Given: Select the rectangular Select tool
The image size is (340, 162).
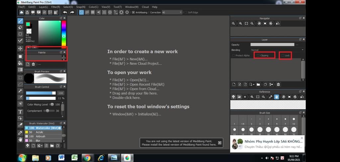Looking at the screenshot, I should click(x=20, y=78).
